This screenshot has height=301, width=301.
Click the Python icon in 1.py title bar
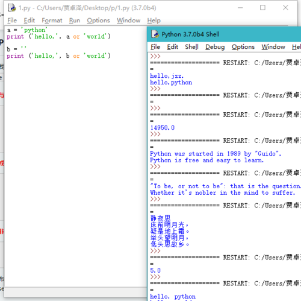11,8
